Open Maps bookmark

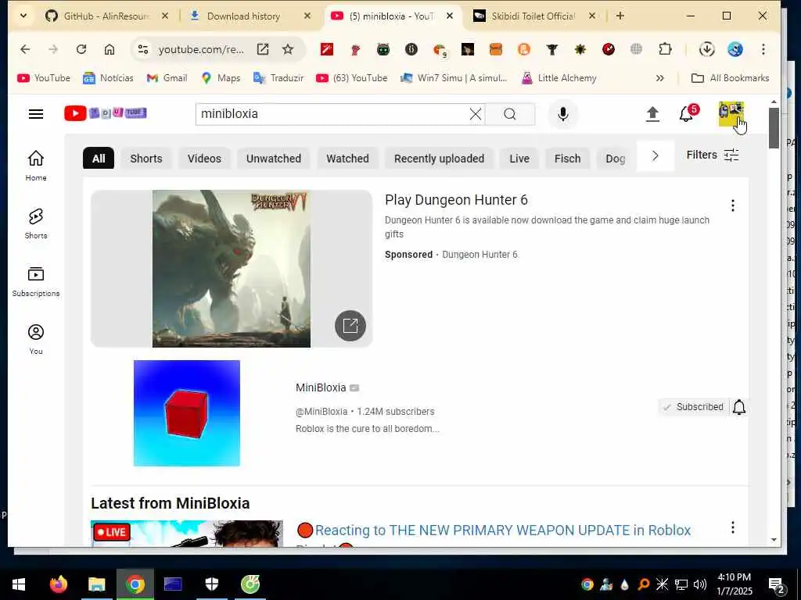point(221,78)
